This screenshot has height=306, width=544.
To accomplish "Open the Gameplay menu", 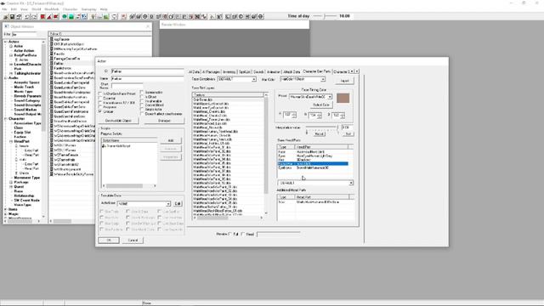I will 88,9.
